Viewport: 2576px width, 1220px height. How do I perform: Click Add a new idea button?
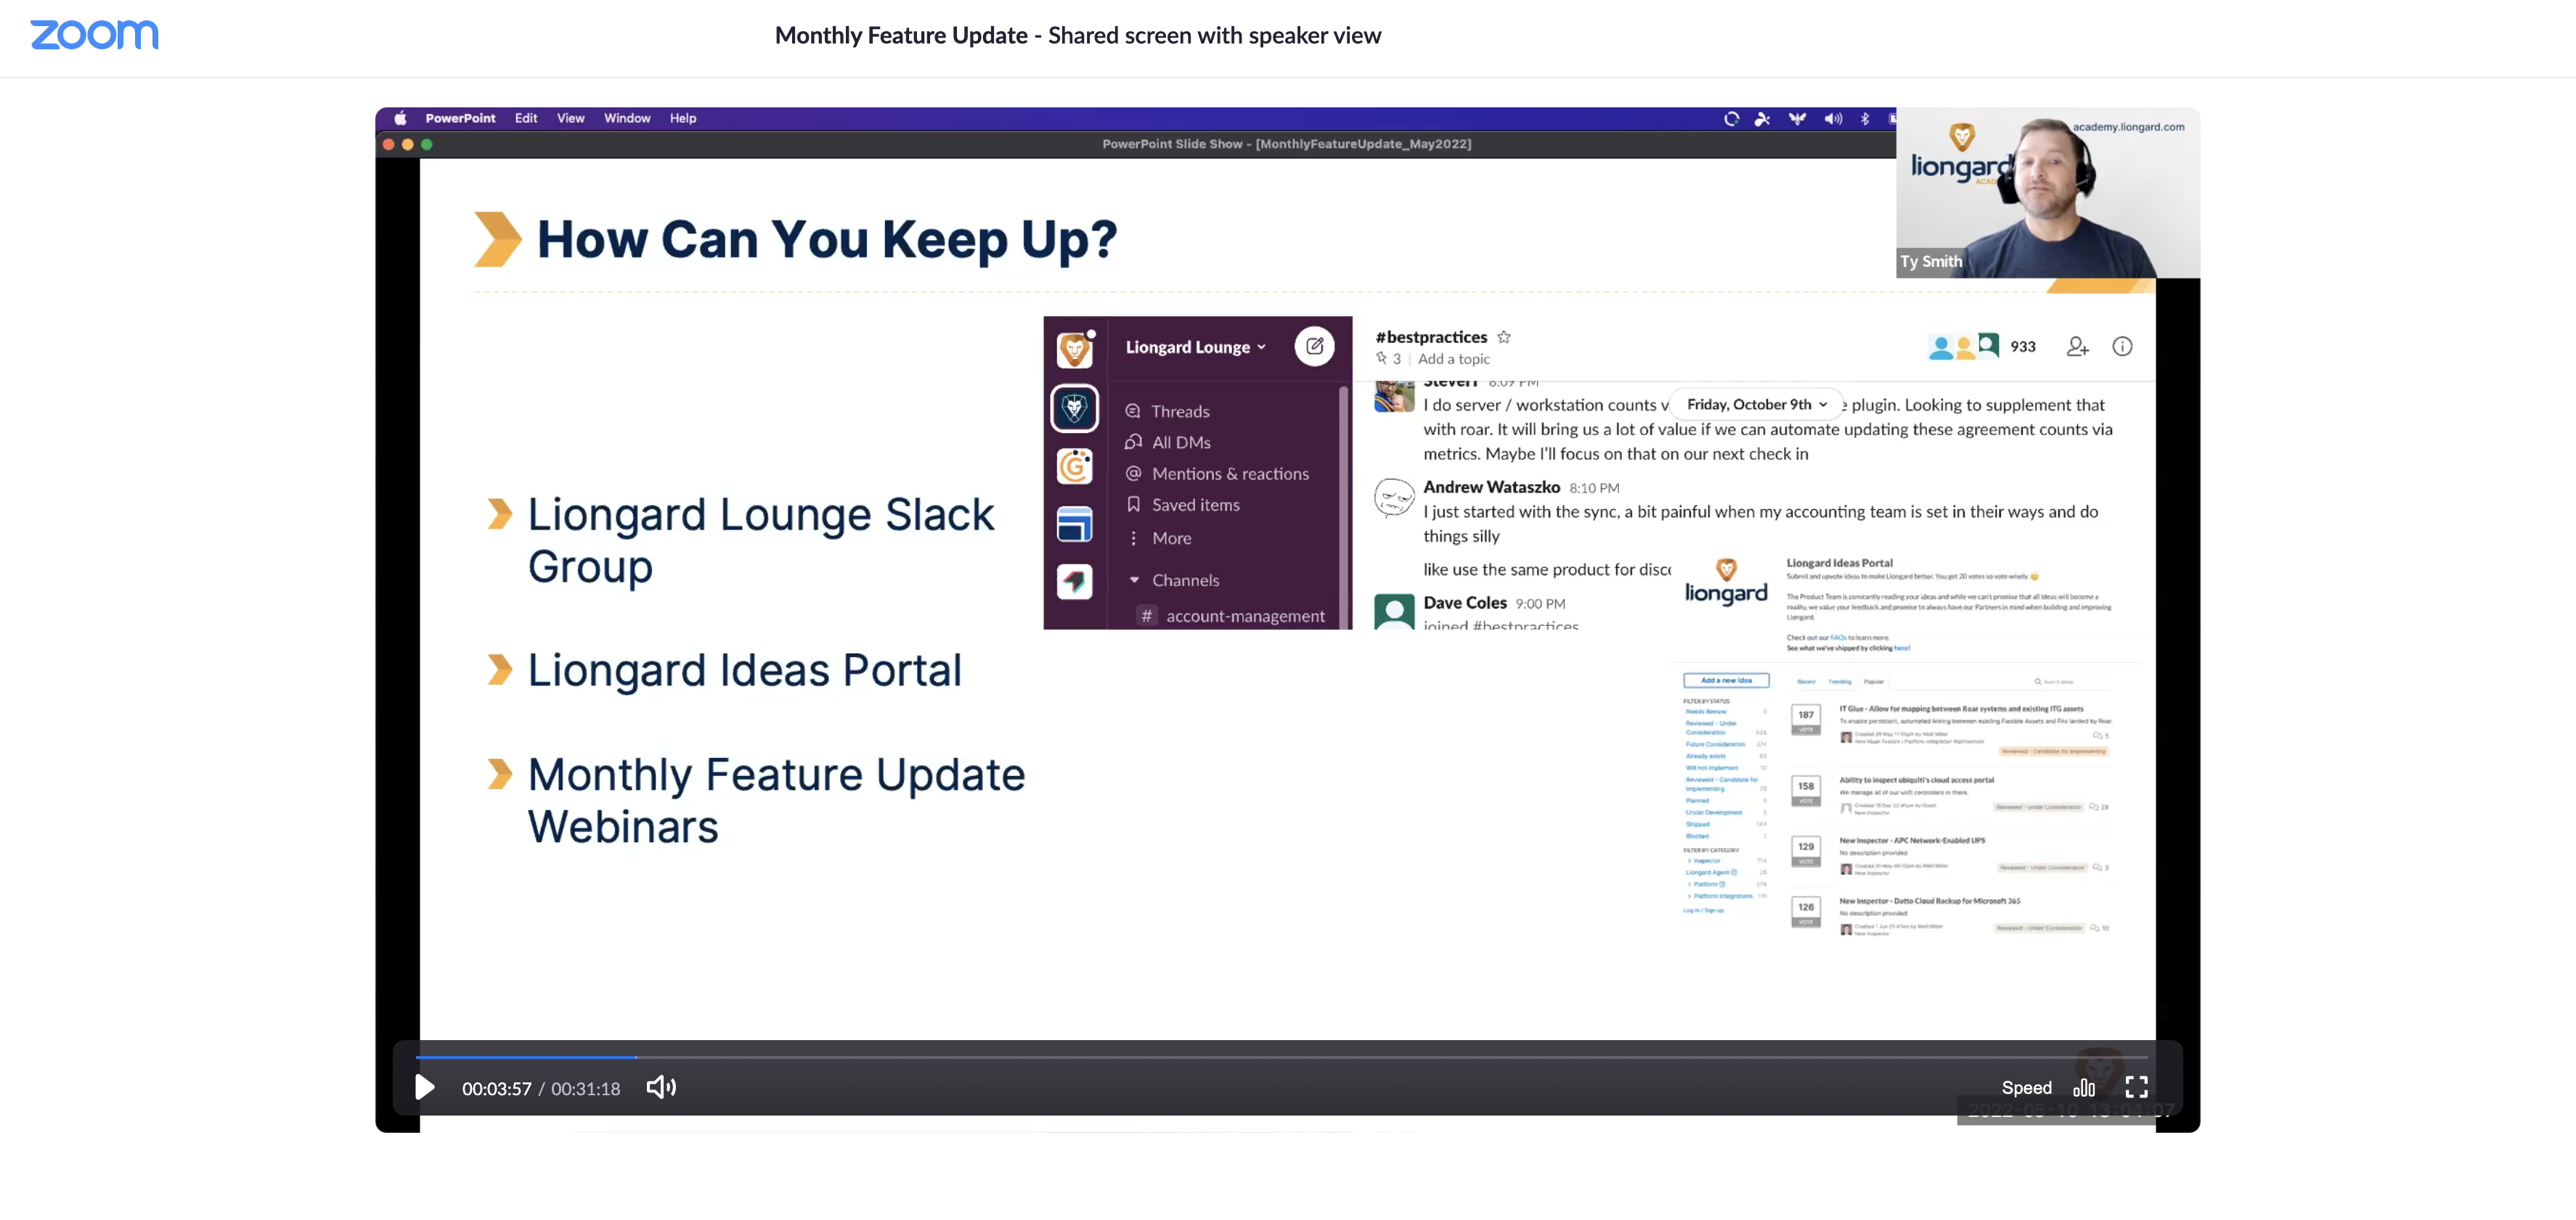[x=1726, y=680]
